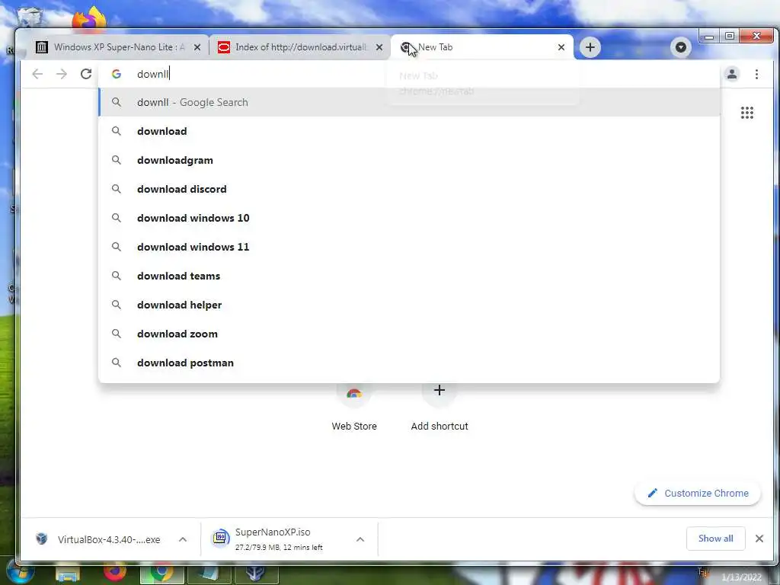Switch to the Windows XP Super-Nano Lite tab
This screenshot has height=585, width=780.
click(118, 47)
